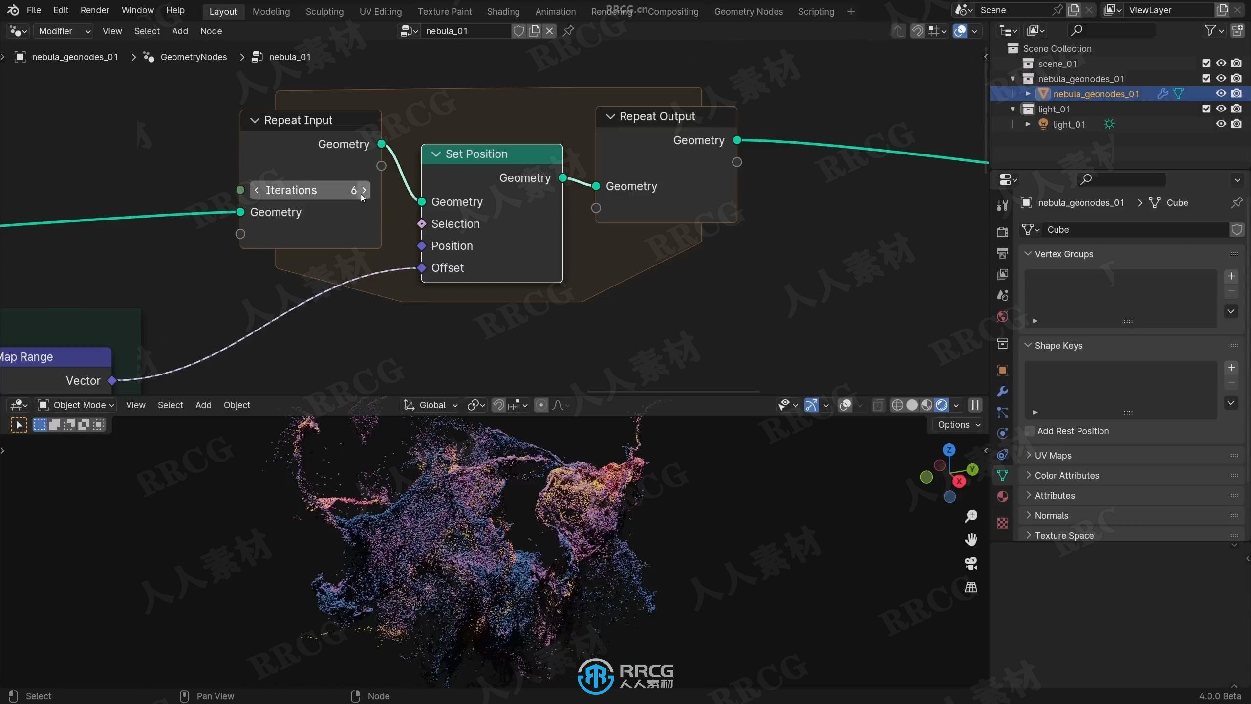Screen dimensions: 1251x704
Task: Select the Geometry Nodes workspace tab
Action: pos(748,10)
